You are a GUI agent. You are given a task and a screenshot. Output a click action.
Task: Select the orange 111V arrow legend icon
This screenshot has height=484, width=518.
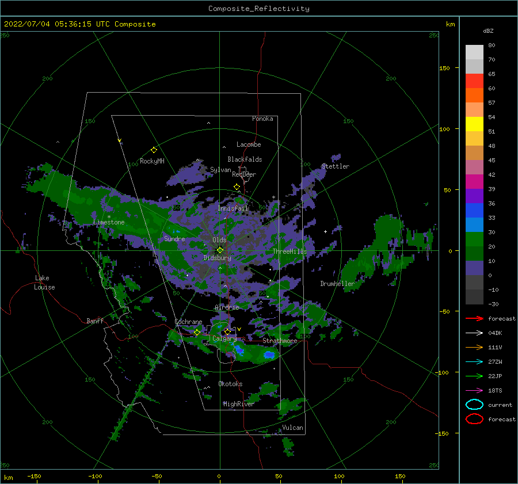coord(474,347)
